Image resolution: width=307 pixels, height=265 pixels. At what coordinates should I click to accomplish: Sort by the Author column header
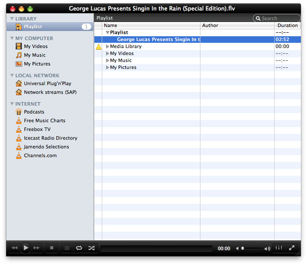237,25
